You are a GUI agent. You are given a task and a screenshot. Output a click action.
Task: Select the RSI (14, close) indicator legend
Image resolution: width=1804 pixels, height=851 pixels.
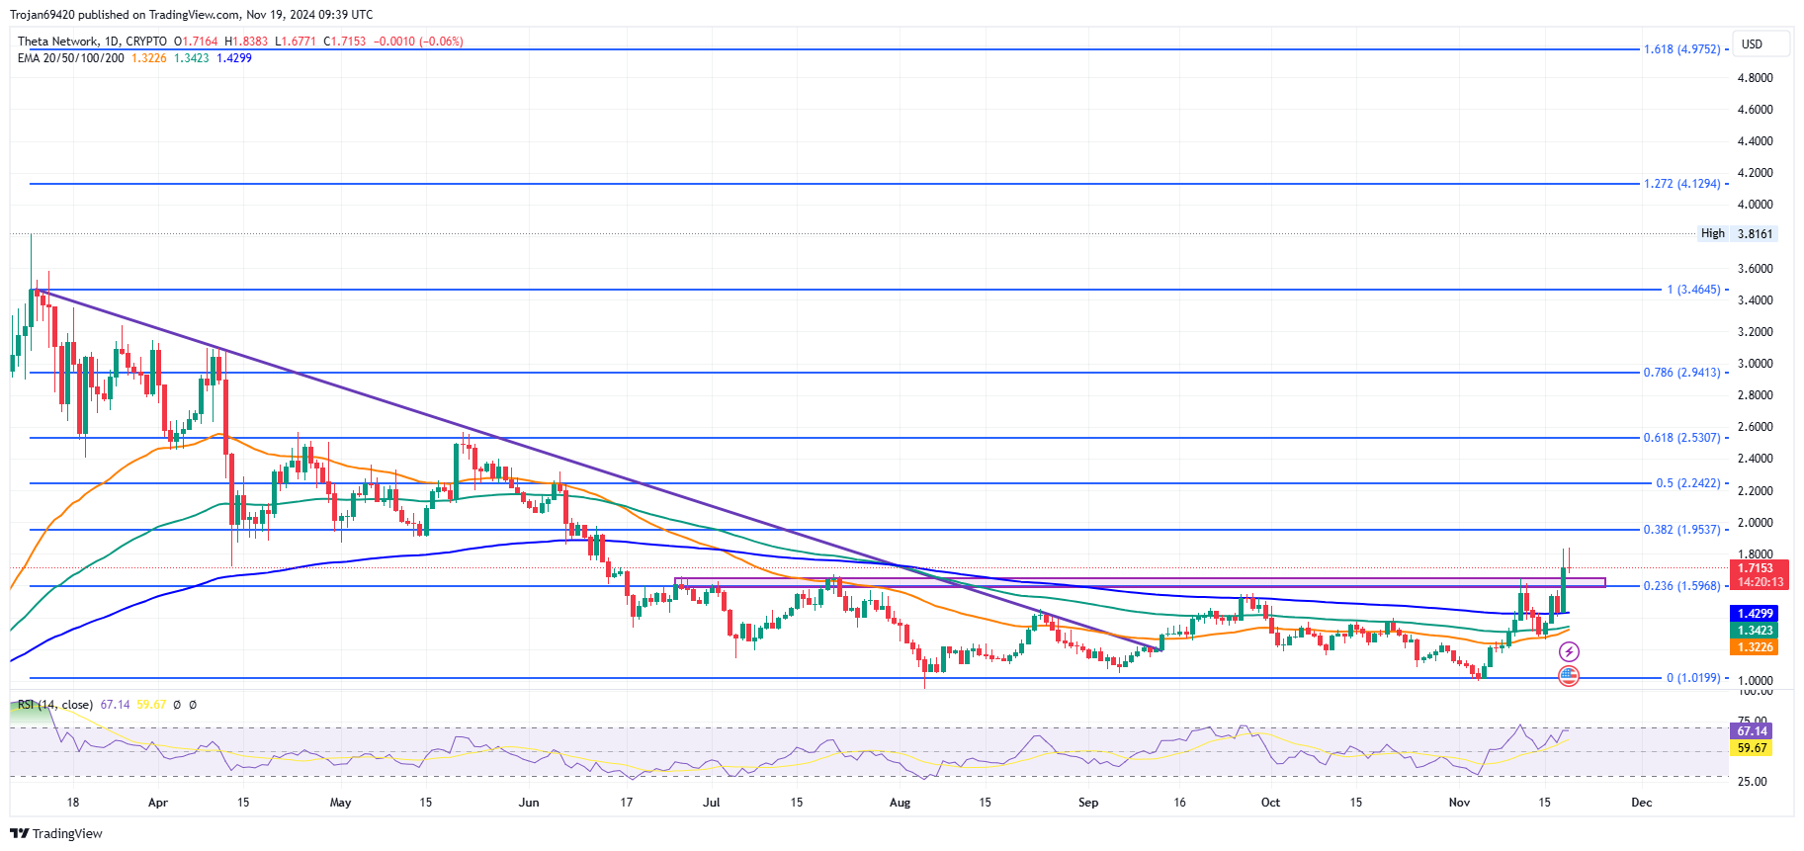pos(55,705)
